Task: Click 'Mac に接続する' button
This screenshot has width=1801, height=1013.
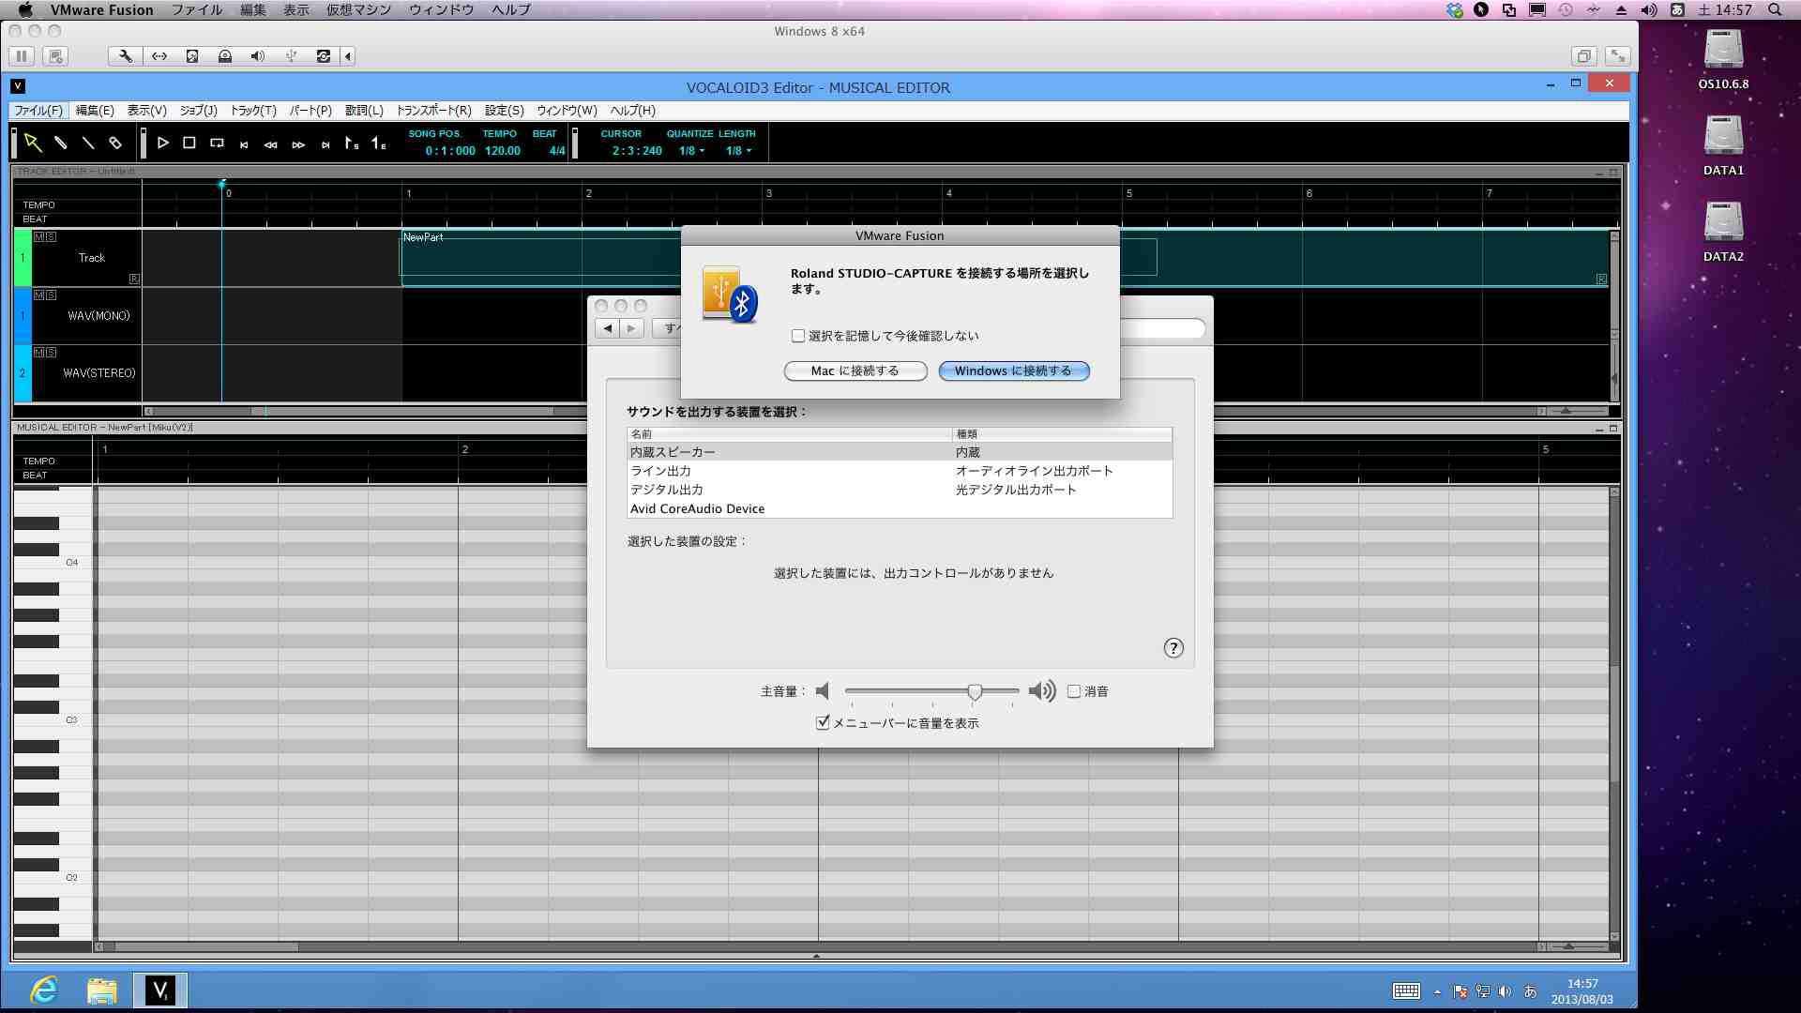Action: pyautogui.click(x=855, y=371)
